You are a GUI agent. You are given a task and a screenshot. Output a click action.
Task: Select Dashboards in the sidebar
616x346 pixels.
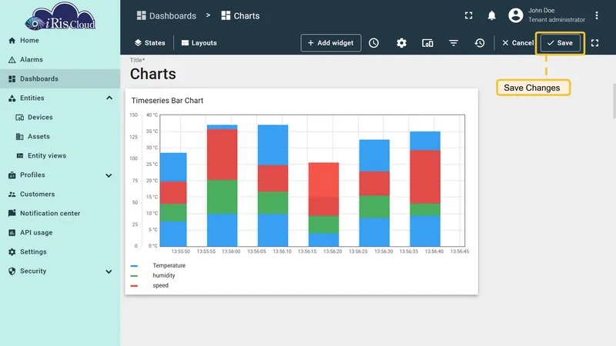pyautogui.click(x=60, y=79)
